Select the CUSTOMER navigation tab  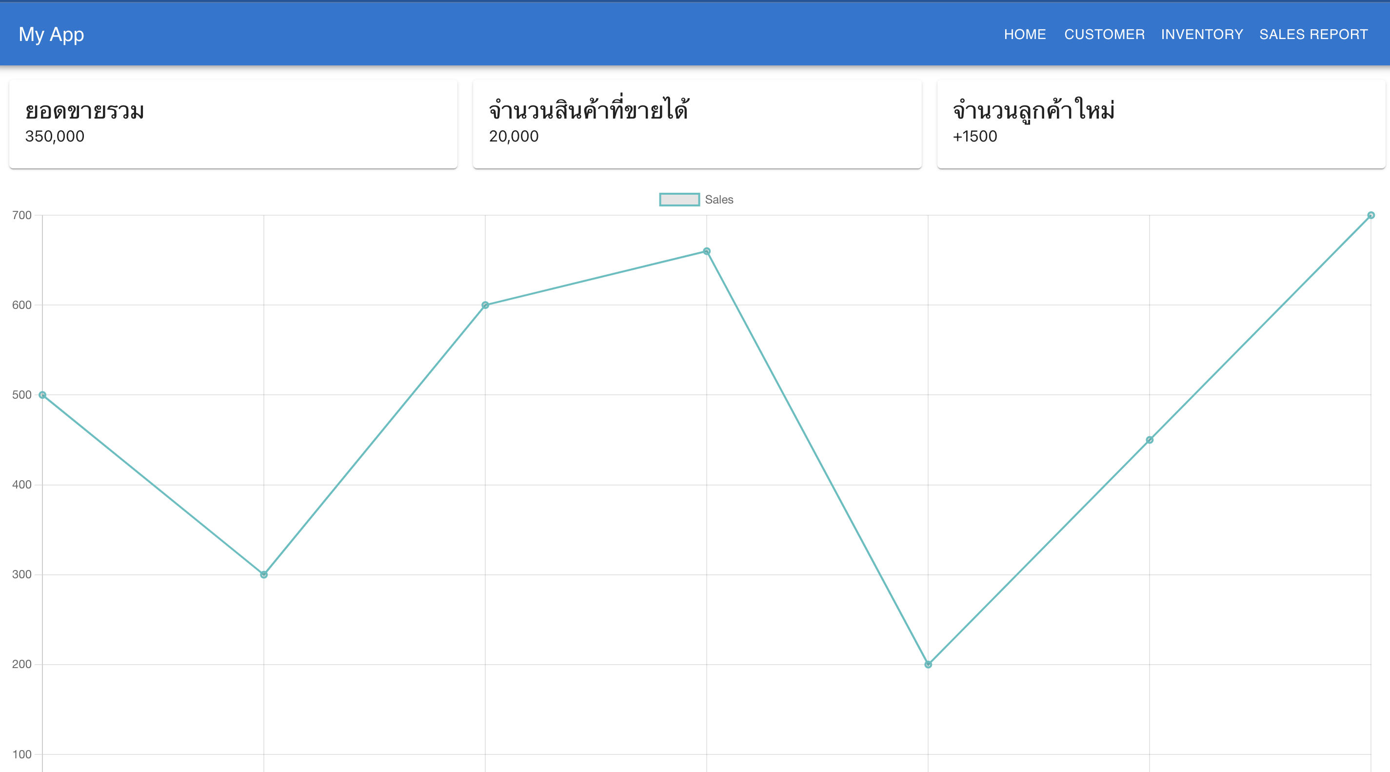point(1104,34)
